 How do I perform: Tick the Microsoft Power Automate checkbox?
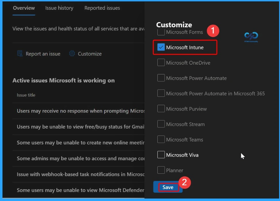coord(161,78)
